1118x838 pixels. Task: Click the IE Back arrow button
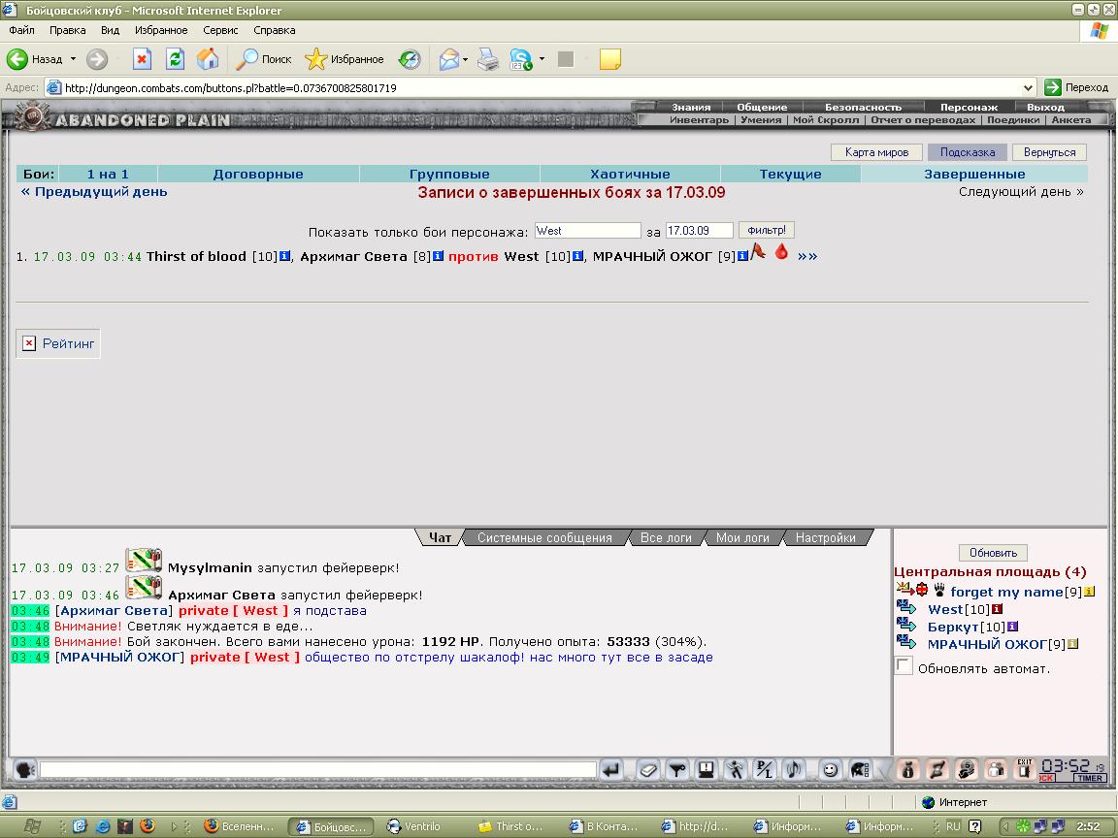pos(17,59)
